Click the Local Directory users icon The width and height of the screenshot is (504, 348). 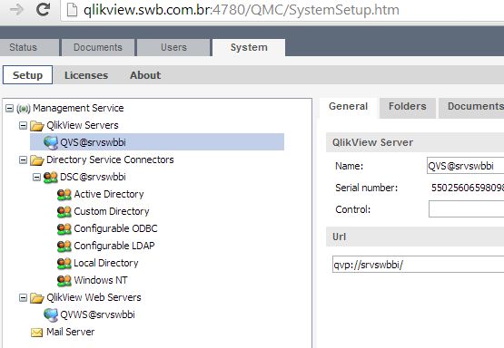click(64, 264)
